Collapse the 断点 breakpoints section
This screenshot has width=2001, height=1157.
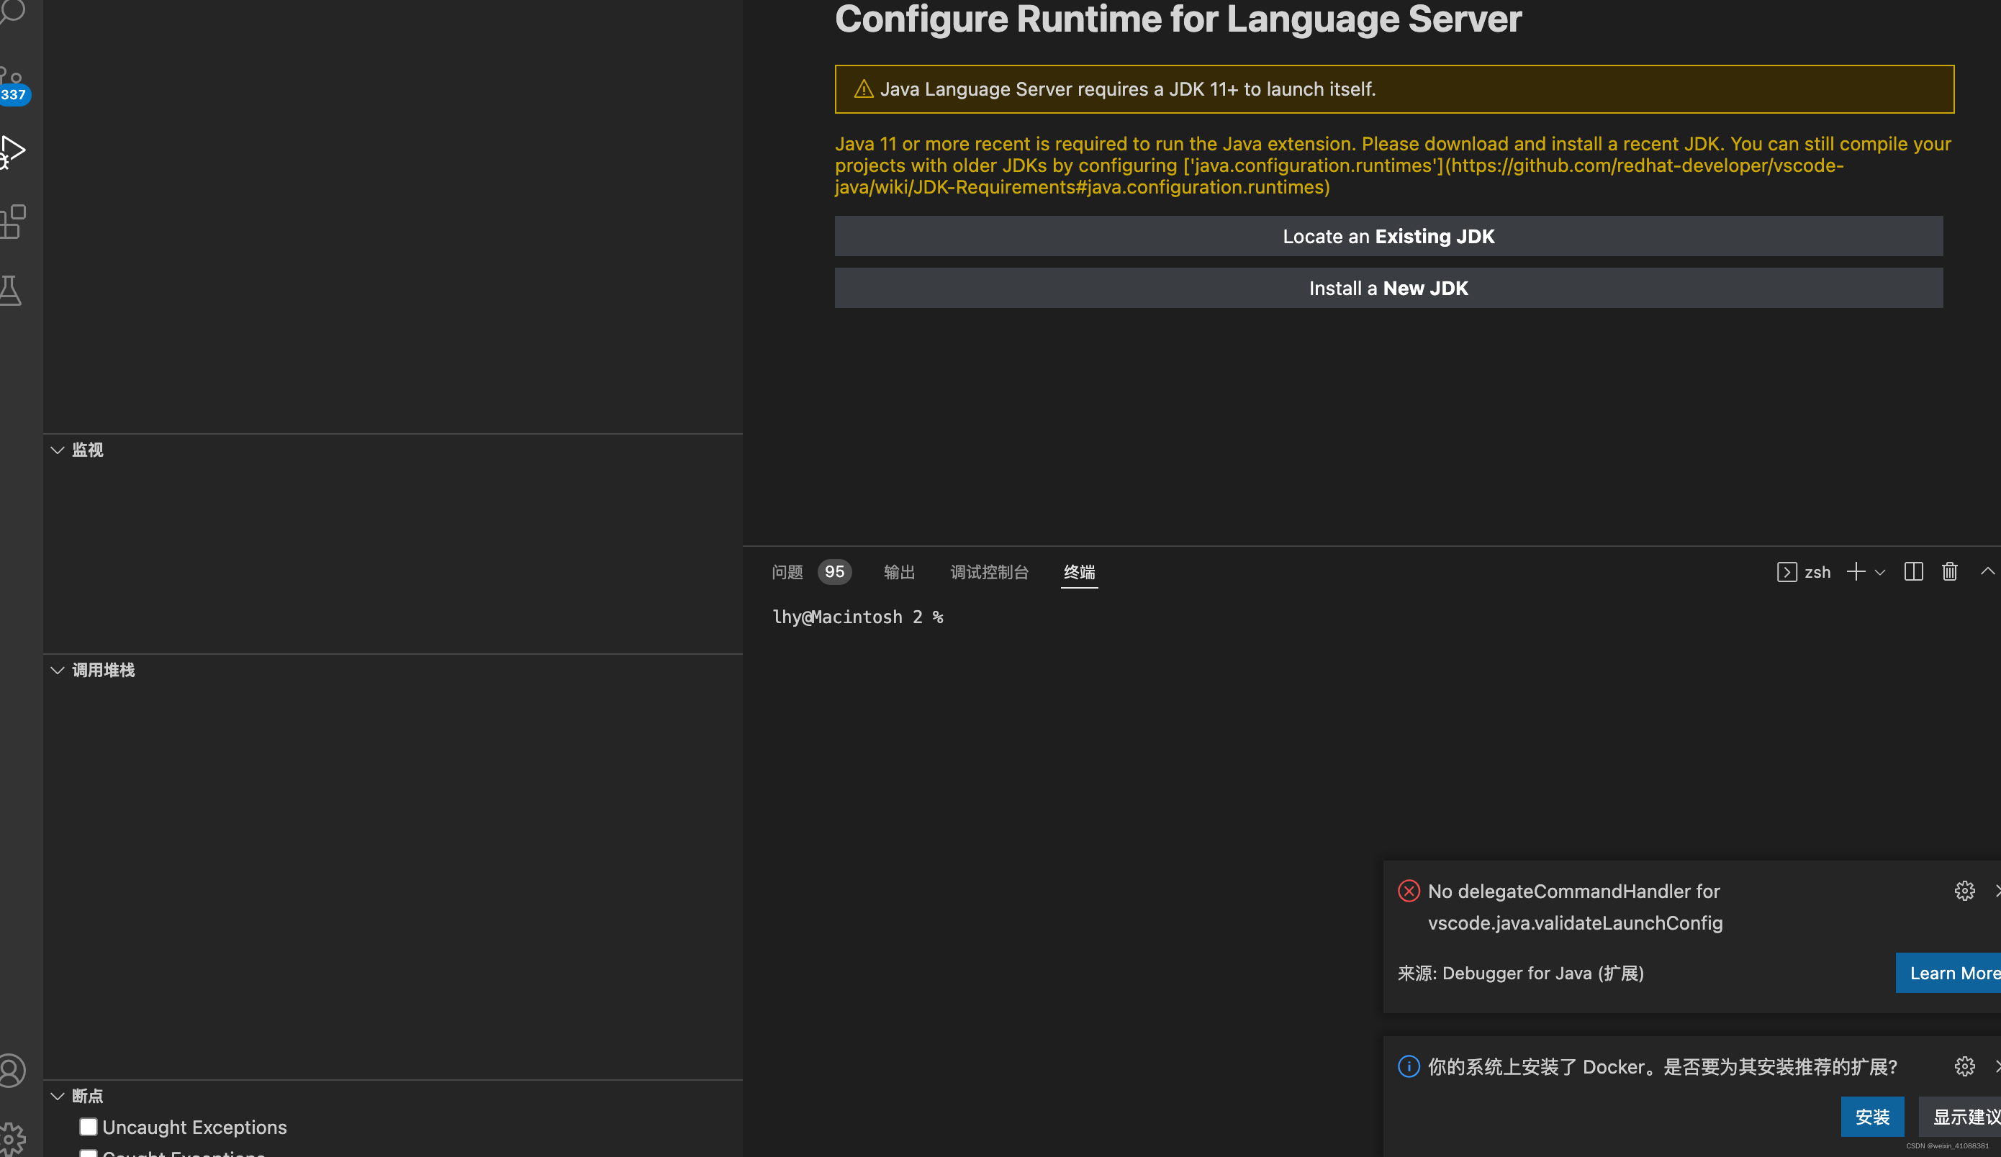[x=57, y=1096]
